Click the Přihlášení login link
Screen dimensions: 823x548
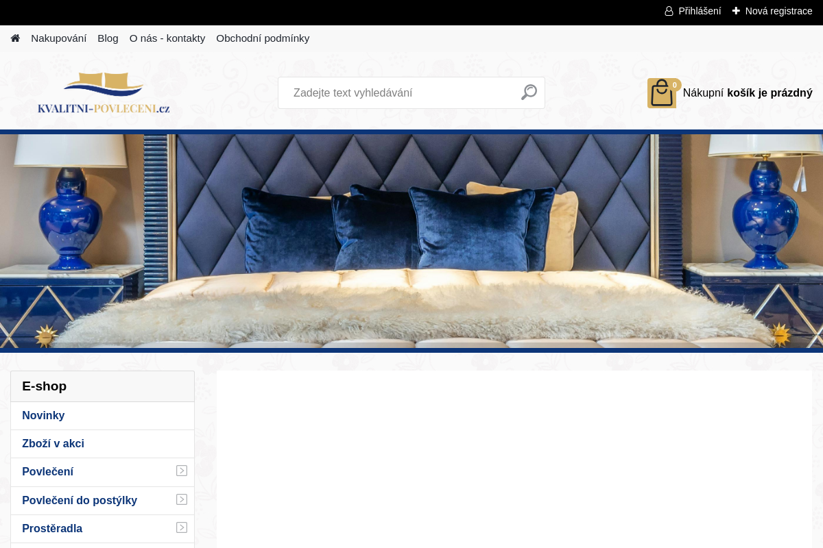coord(699,11)
